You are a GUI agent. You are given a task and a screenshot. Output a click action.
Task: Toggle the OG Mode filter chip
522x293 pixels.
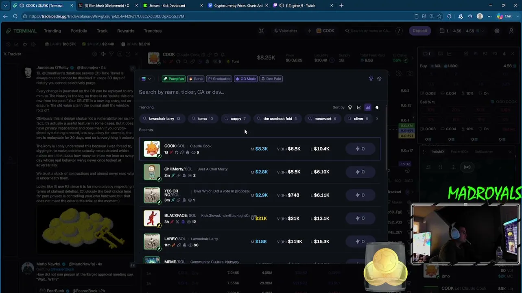tap(246, 79)
